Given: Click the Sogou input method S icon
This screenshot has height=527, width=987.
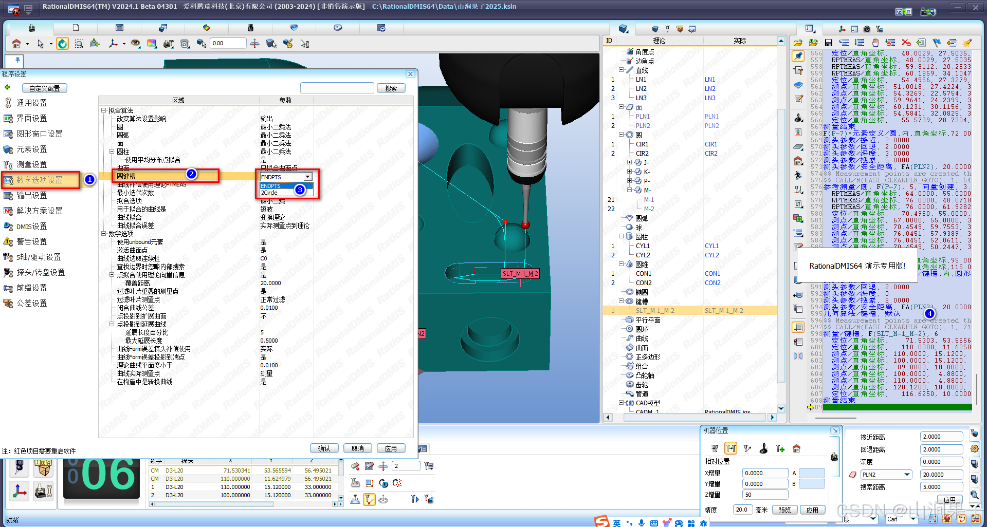Looking at the screenshot, I should (x=601, y=521).
